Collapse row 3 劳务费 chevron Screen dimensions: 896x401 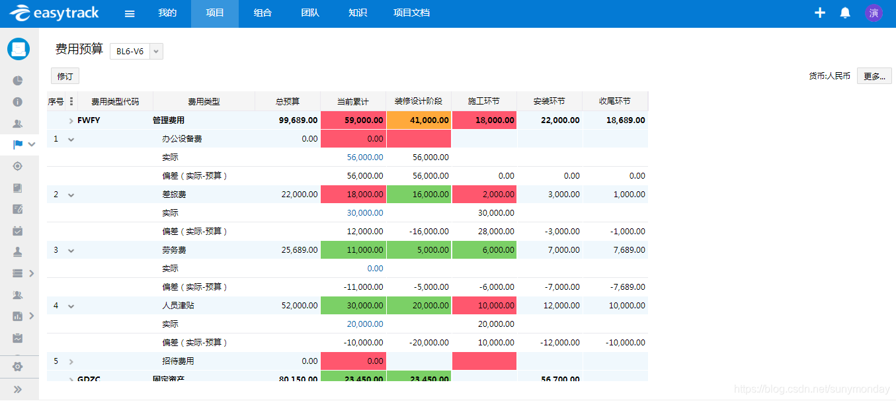click(x=71, y=250)
